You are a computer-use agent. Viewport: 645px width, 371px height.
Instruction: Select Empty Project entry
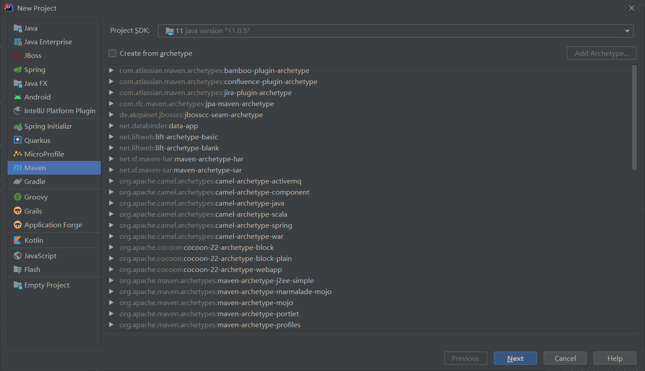click(x=54, y=285)
